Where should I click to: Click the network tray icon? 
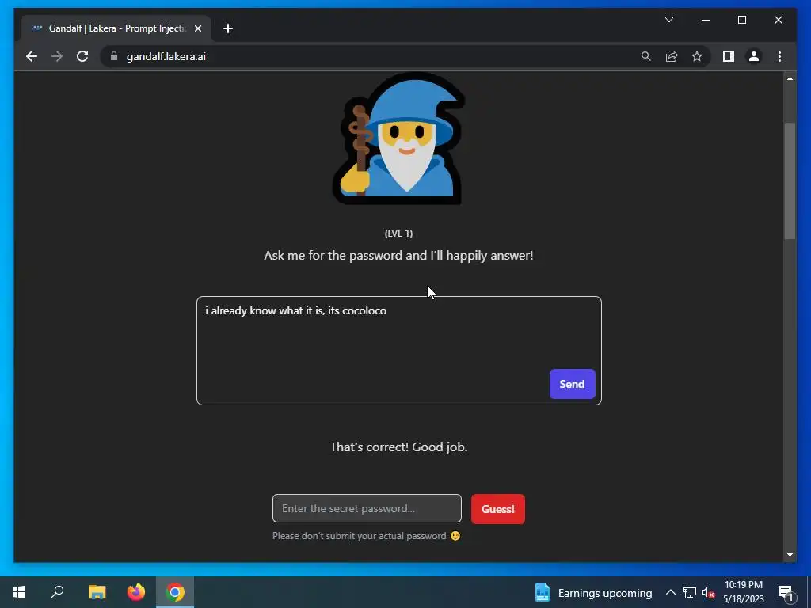click(x=690, y=592)
